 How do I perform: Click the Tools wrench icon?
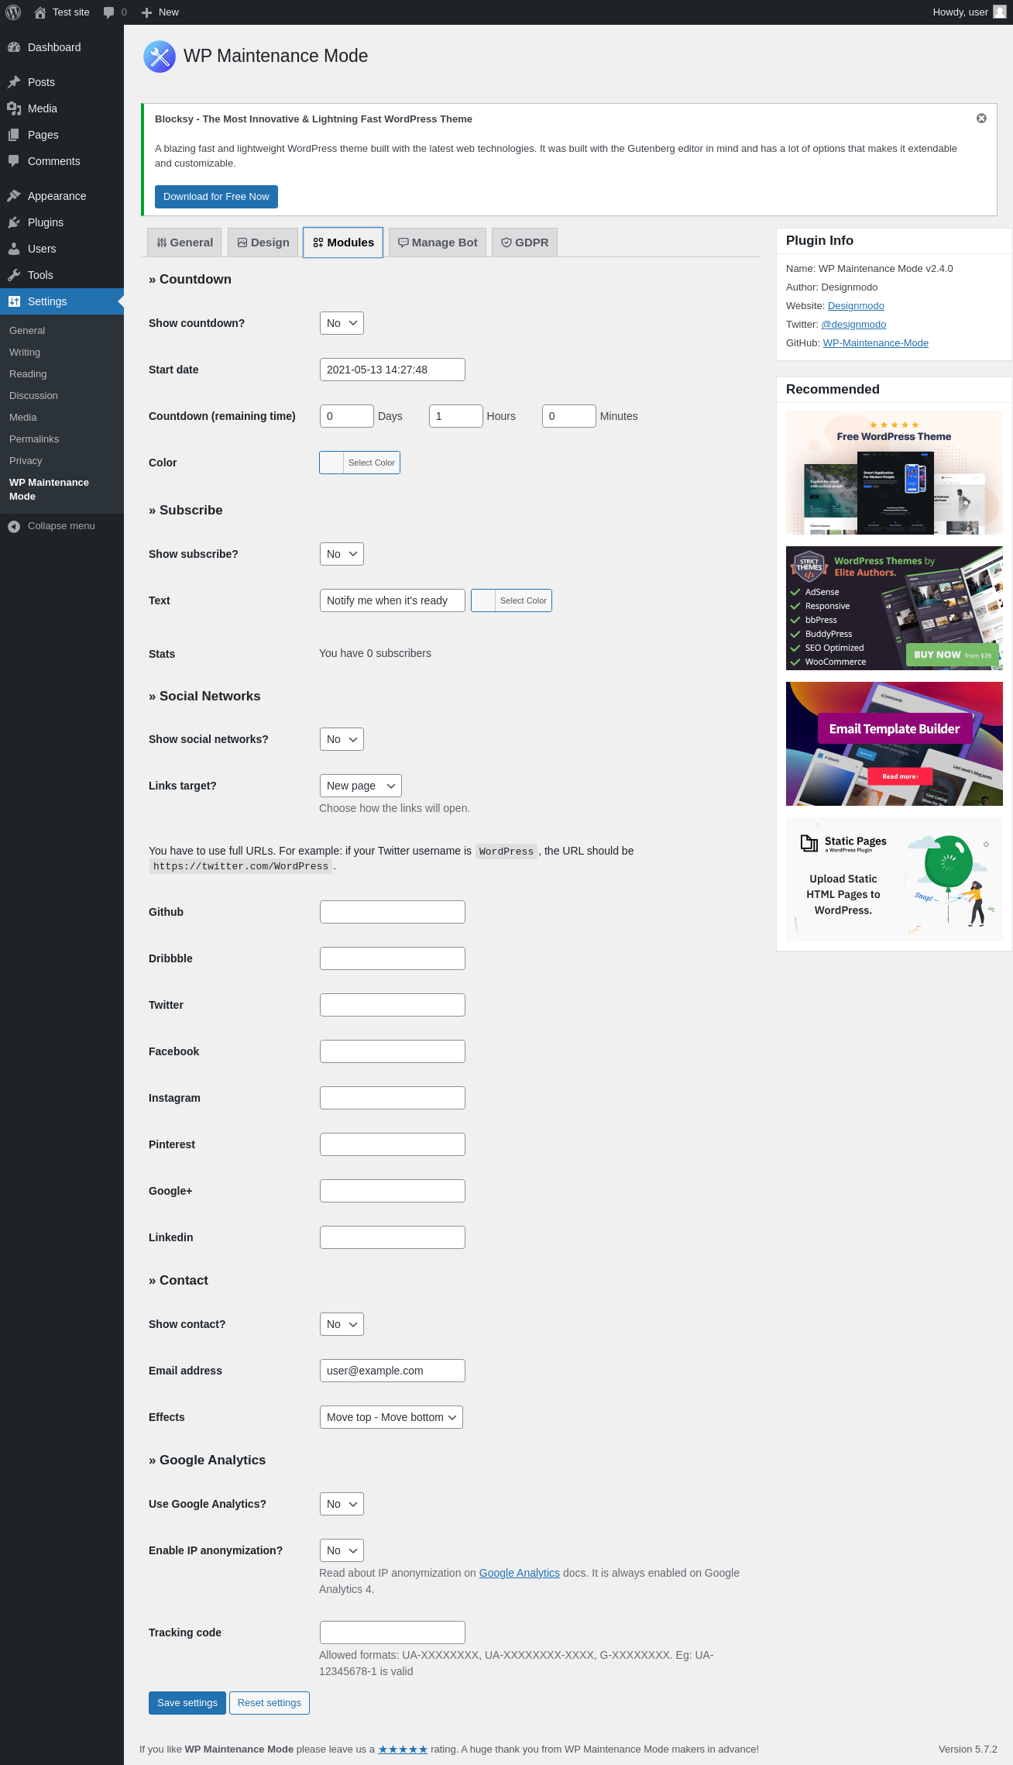(x=14, y=275)
